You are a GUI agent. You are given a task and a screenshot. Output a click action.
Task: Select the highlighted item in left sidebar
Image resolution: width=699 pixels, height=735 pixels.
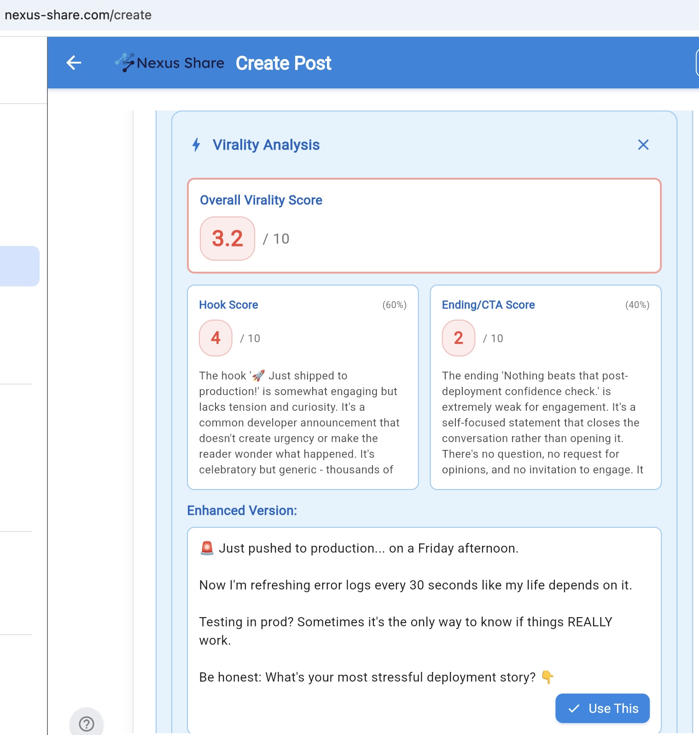coord(19,266)
